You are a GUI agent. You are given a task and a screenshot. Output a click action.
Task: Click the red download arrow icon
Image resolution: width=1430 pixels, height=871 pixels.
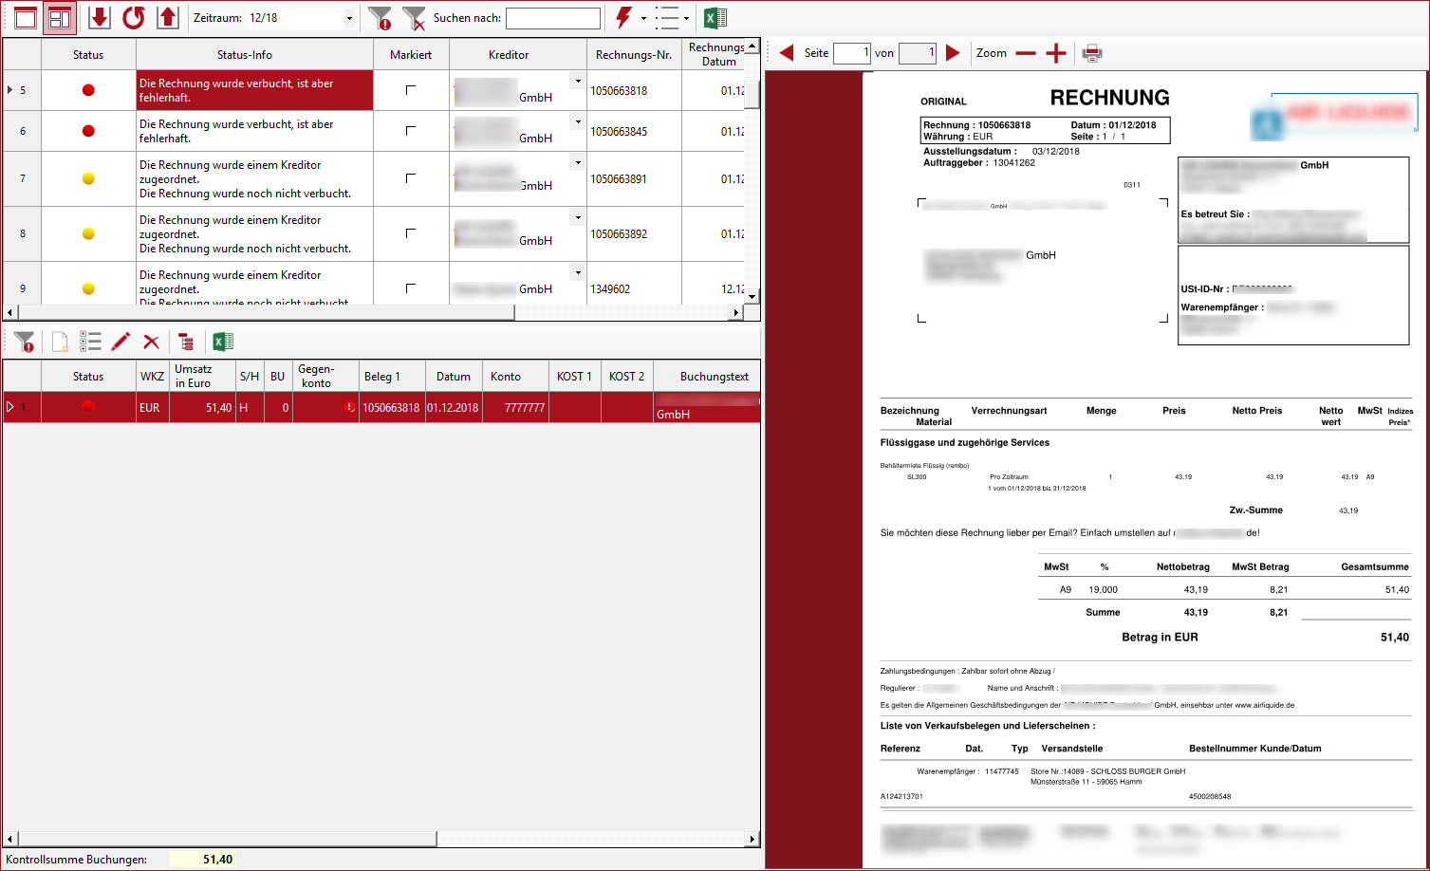tap(100, 18)
